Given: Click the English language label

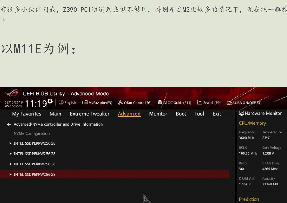Looking at the screenshot, I should pyautogui.click(x=70, y=103).
